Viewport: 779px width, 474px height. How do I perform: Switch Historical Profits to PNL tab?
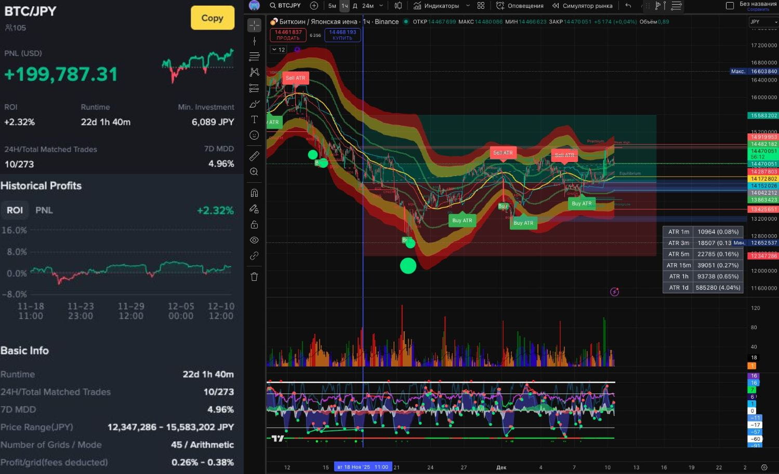[x=44, y=210]
